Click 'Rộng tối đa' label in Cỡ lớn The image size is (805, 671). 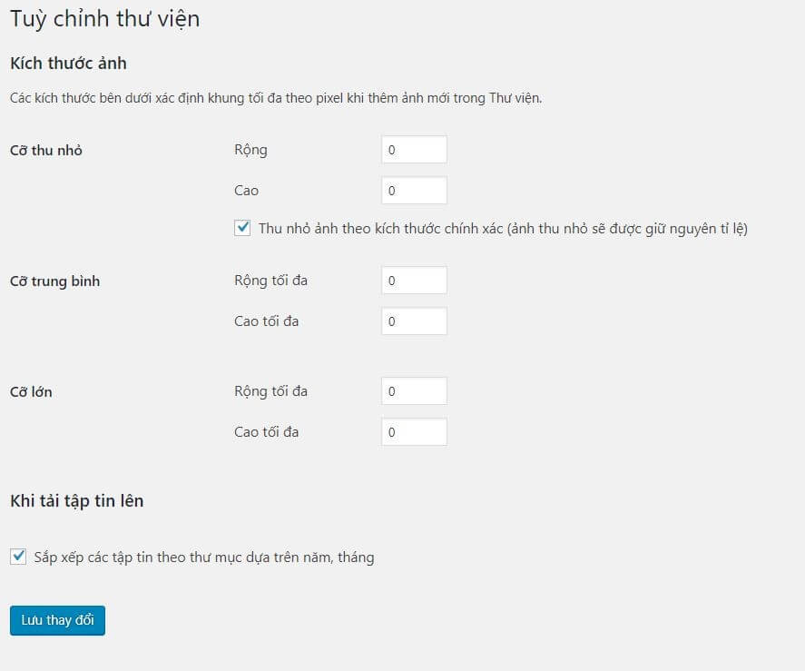[270, 391]
